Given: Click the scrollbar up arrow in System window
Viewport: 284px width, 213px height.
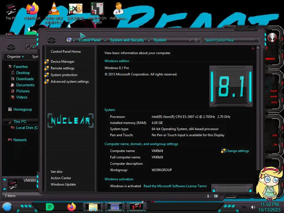Looking at the screenshot, I should (x=258, y=48).
